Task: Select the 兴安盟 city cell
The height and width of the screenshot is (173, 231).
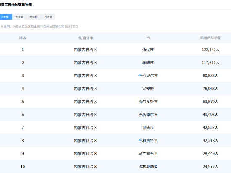Action: tap(148, 89)
